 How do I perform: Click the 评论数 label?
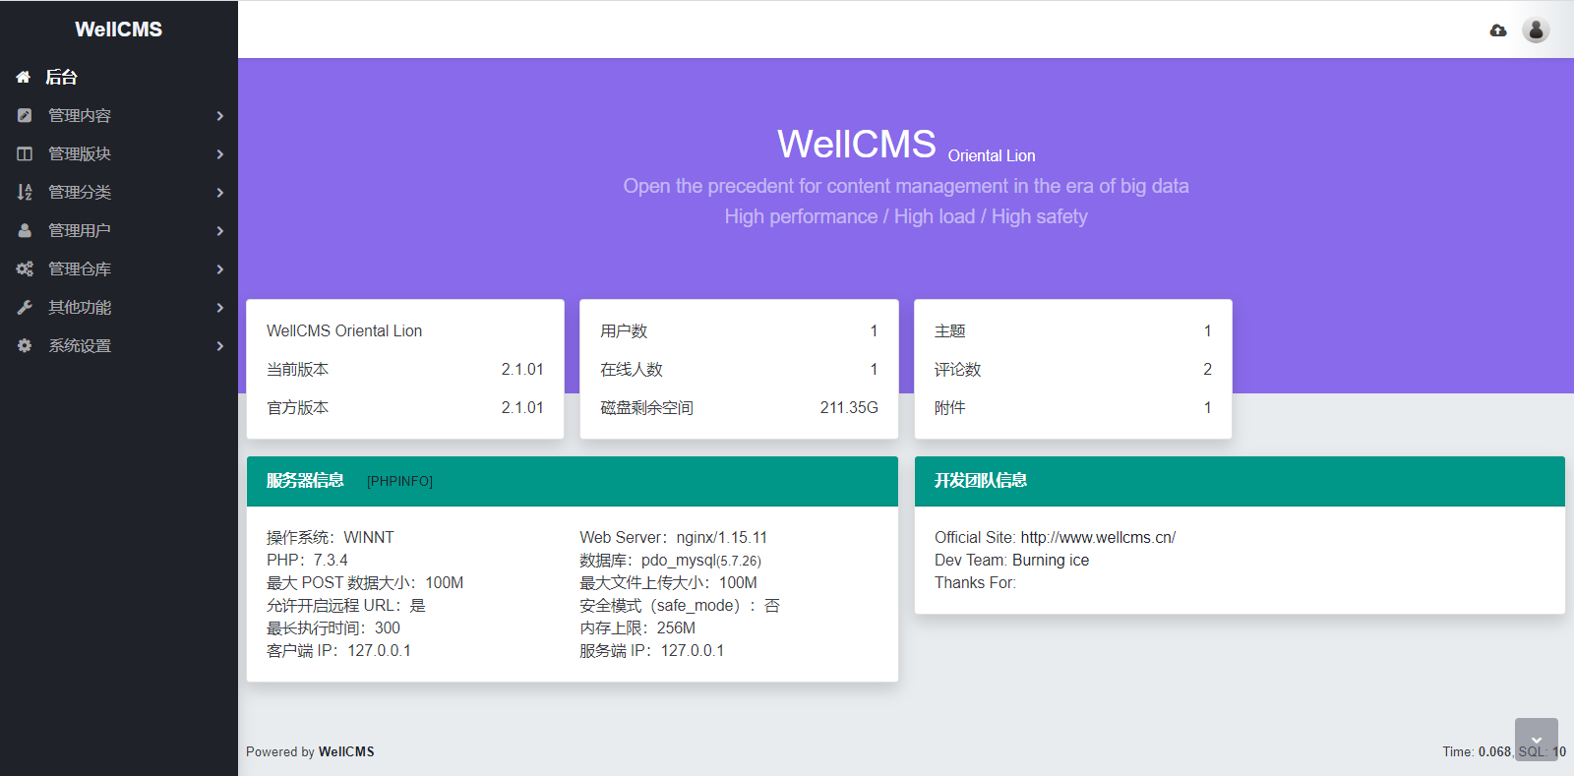(958, 369)
